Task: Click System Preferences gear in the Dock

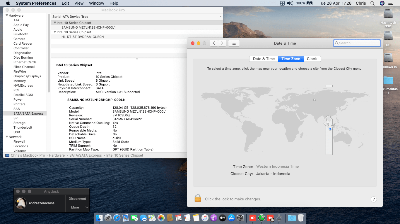Action: [240, 218]
